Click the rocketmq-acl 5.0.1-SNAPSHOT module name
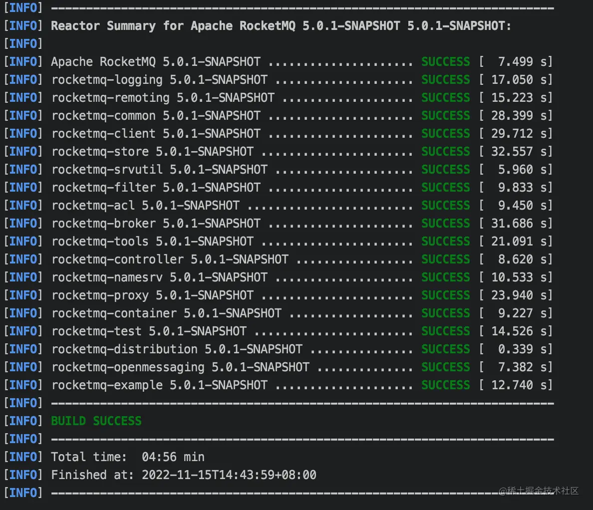The height and width of the screenshot is (510, 593). click(x=145, y=205)
